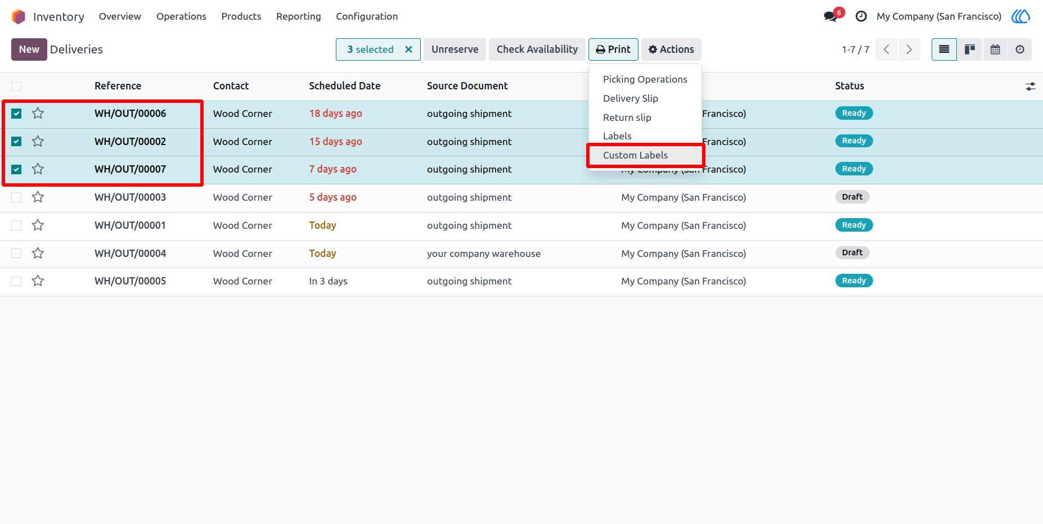Favorite the WH/OUT/00005 delivery

coord(38,281)
